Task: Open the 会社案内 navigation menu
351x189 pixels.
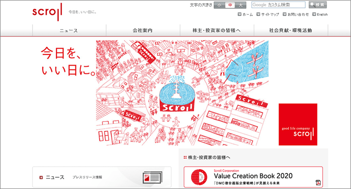Action: [x=143, y=31]
